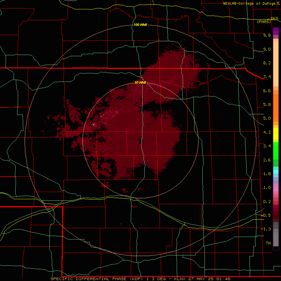281x281 pixels.
Task: Click the 1.8 scale value
Action: (x=267, y=174)
